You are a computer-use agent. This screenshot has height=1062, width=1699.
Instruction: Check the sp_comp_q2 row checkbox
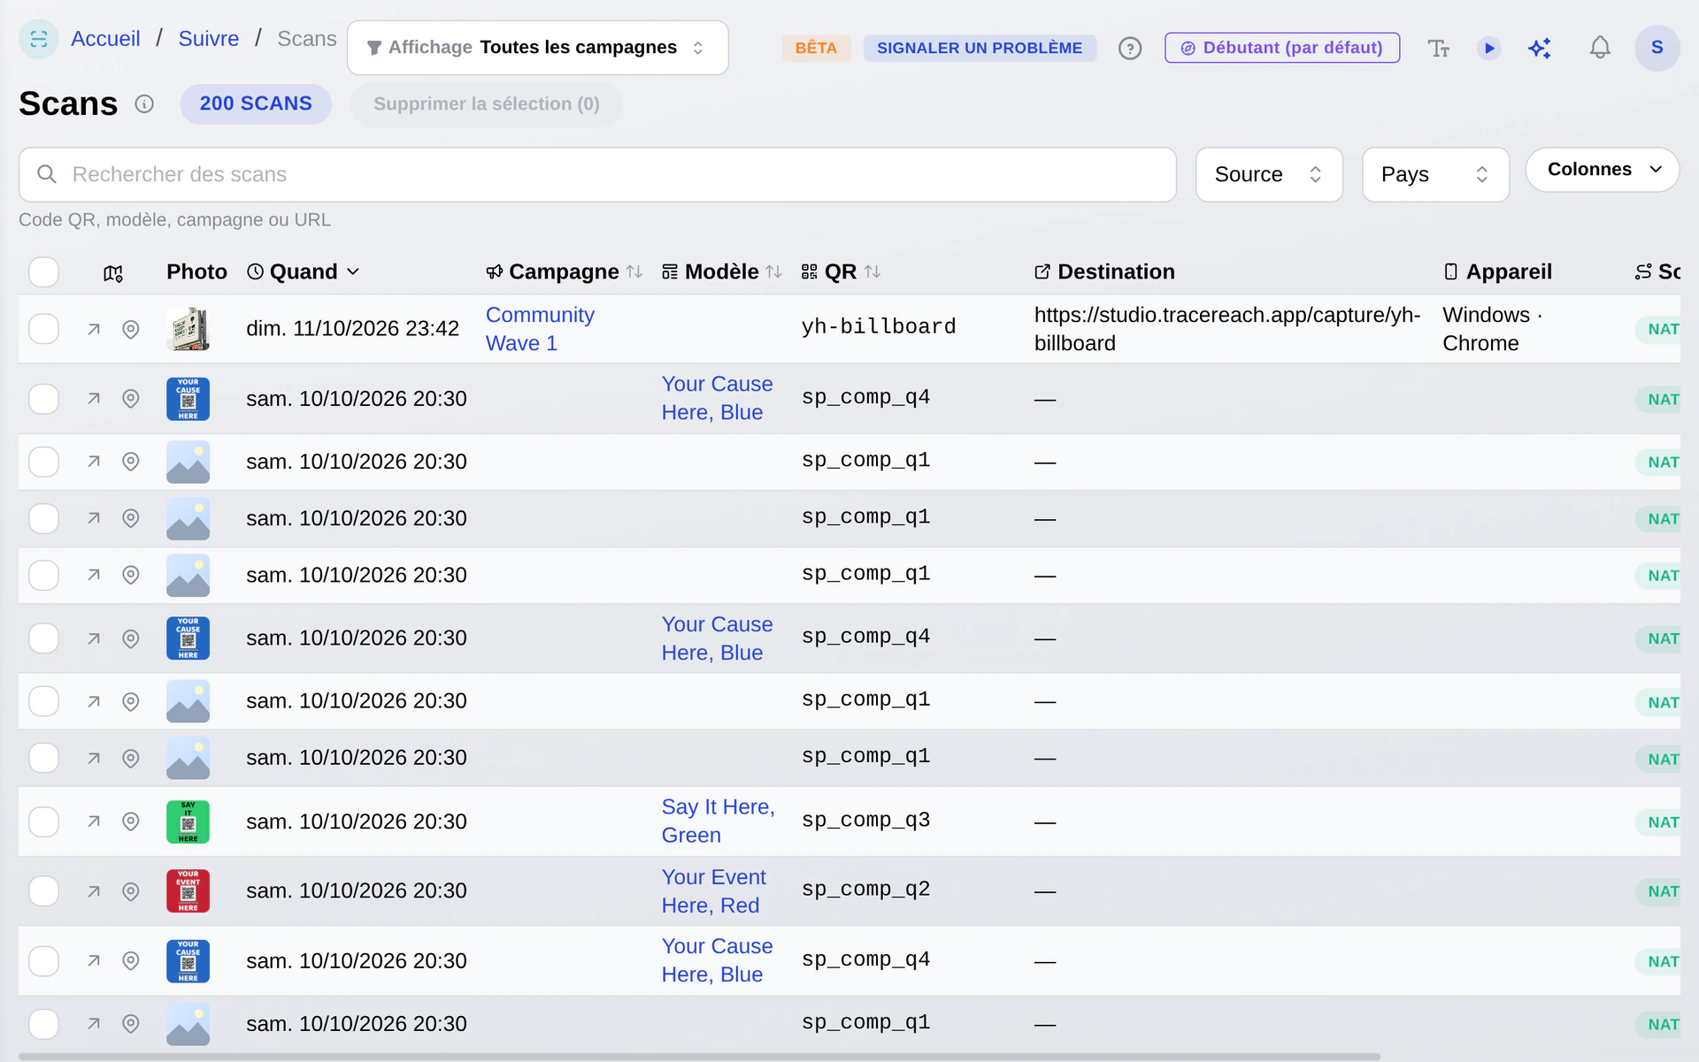pos(43,891)
